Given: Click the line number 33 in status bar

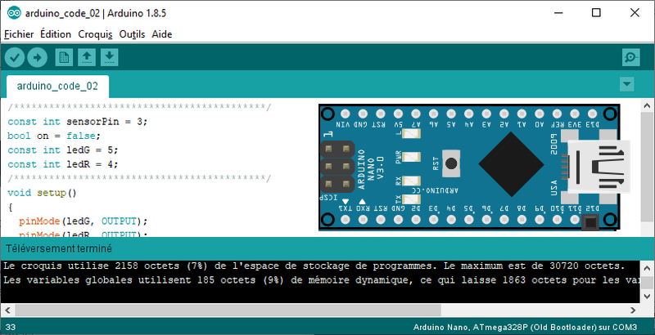Looking at the screenshot, I should tap(11, 327).
